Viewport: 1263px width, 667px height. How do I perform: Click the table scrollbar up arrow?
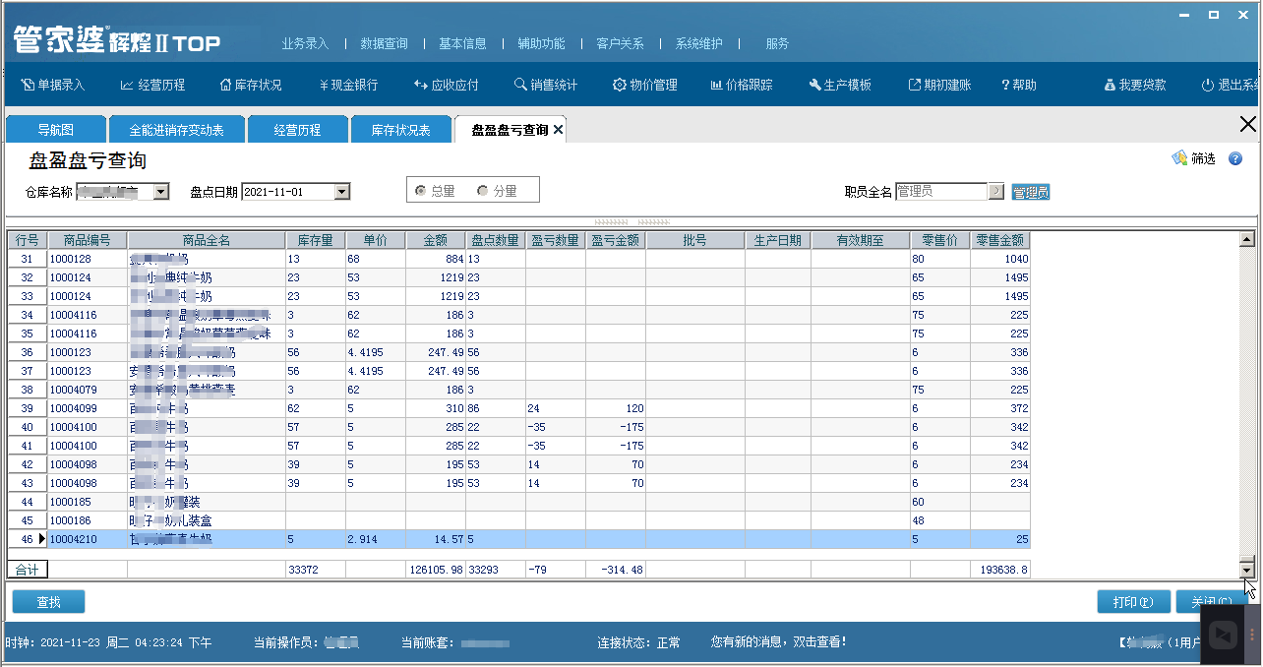(x=1247, y=239)
